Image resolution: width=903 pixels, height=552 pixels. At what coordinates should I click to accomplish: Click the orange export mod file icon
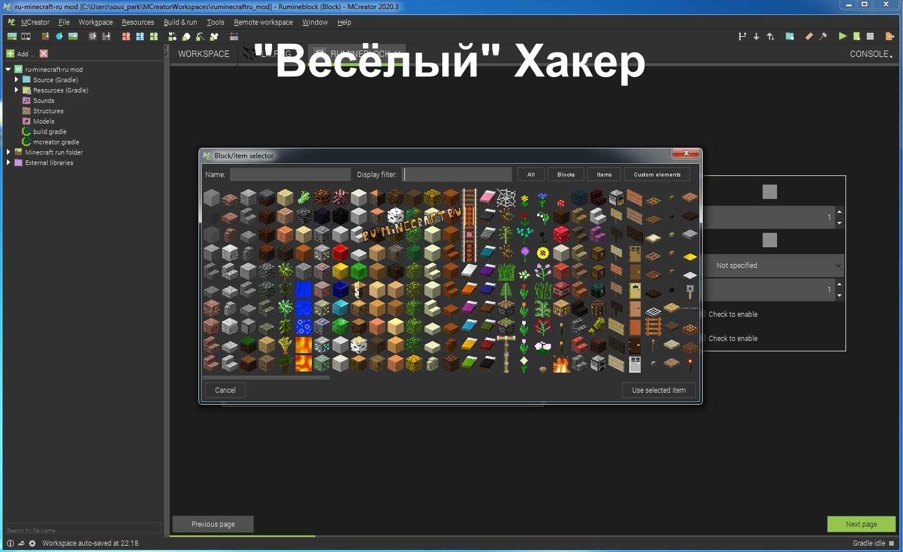pyautogui.click(x=889, y=36)
